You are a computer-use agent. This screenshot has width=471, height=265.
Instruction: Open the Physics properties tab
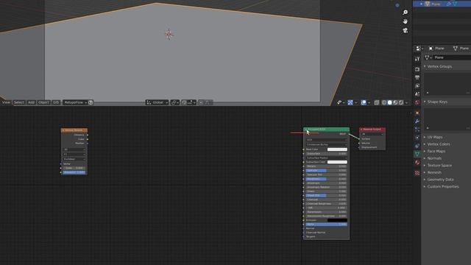(417, 138)
